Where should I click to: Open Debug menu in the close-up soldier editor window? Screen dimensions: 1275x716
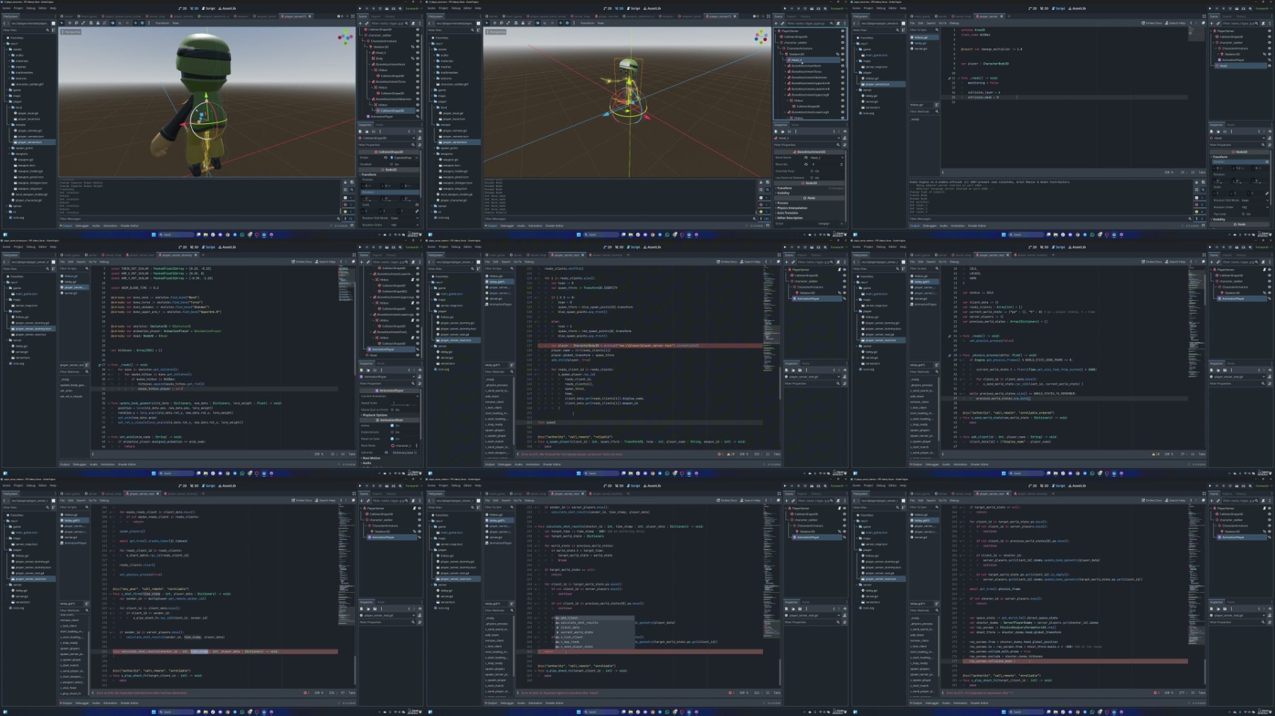[x=30, y=8]
